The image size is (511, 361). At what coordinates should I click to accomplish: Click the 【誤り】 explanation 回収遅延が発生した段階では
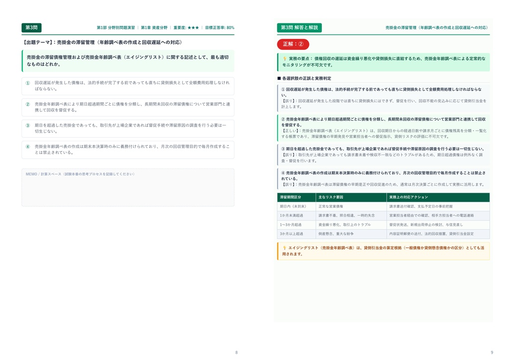[384, 104]
